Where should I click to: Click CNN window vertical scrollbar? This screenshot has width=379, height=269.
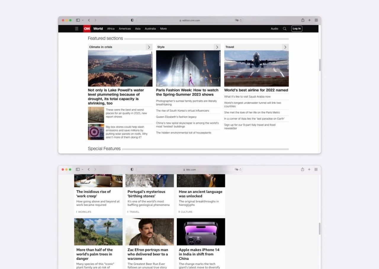320,65
